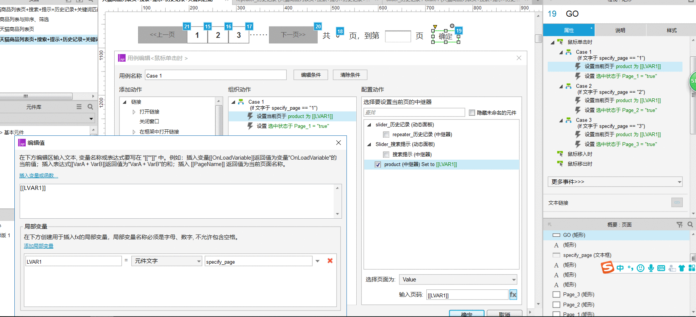
Task: Select footnote marker 18 on the canvas
Action: pos(340,31)
